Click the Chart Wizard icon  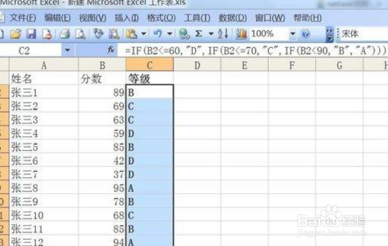[241, 34]
